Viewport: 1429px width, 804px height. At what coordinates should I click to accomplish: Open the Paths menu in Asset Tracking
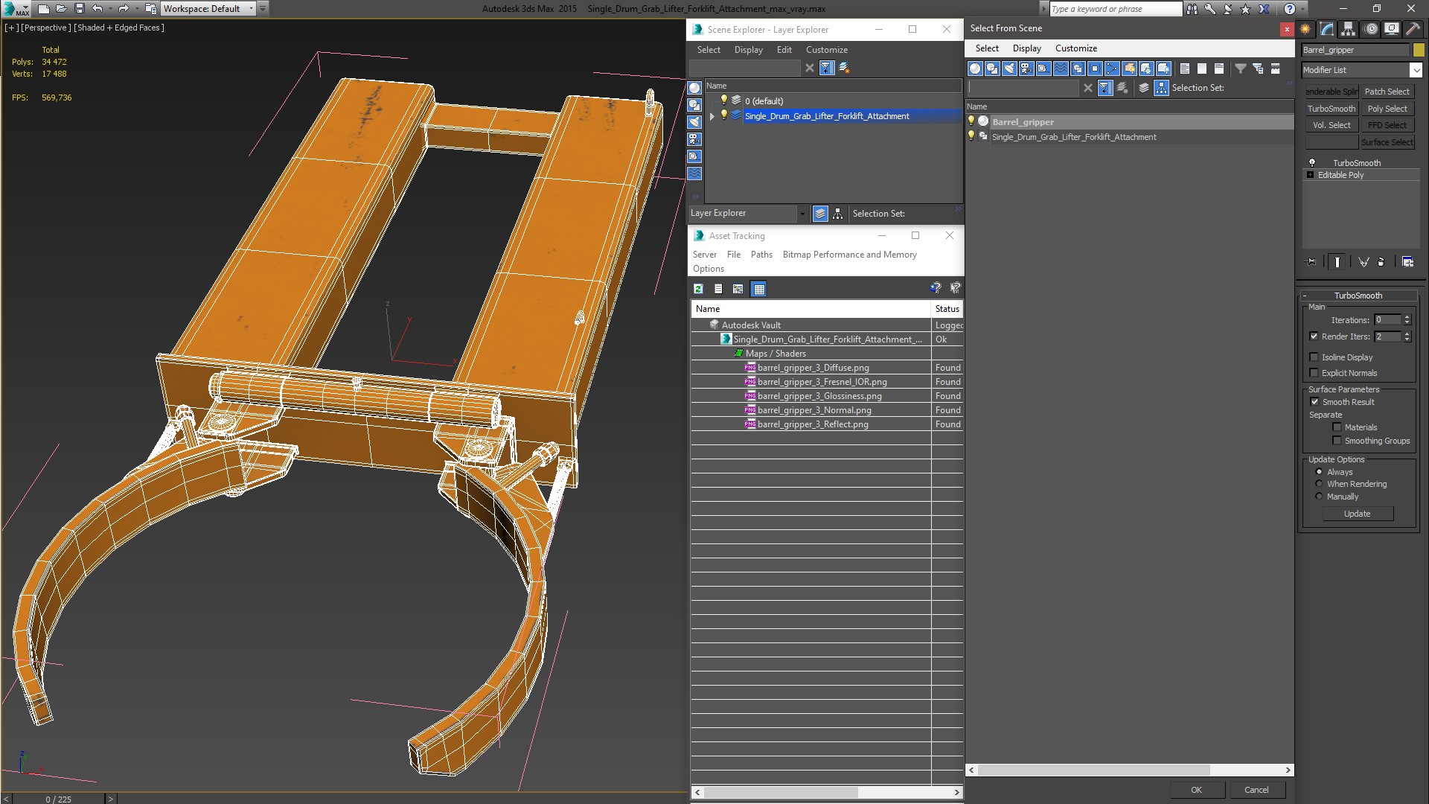click(x=761, y=255)
